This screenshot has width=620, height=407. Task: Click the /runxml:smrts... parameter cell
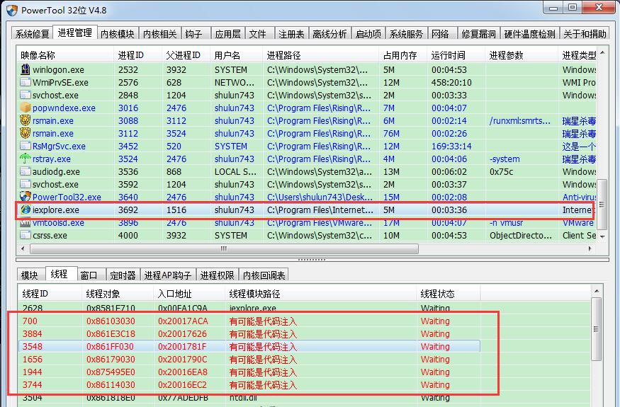tap(519, 121)
